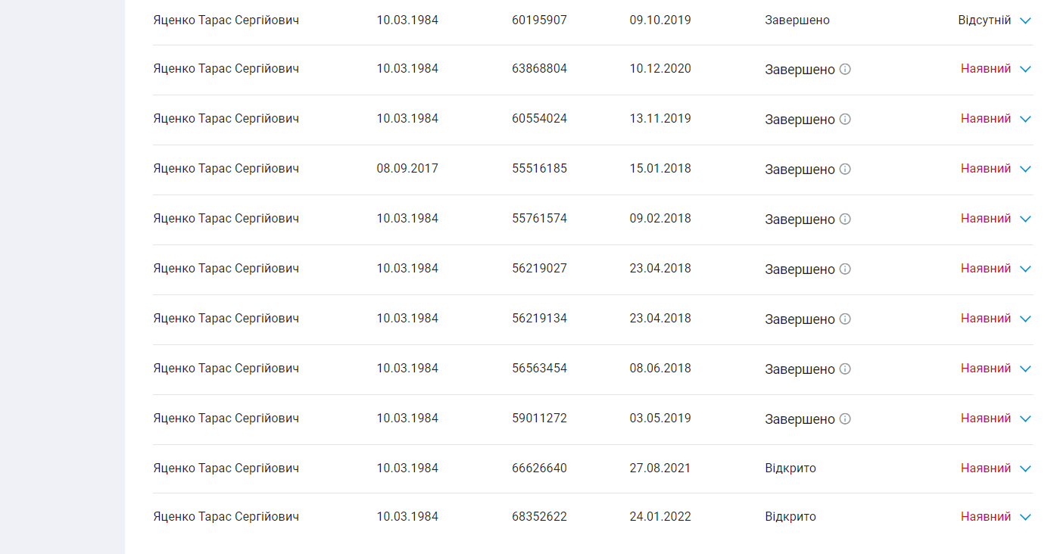1054x554 pixels.
Task: Click the birth date 08.09.2017
Action: point(407,168)
